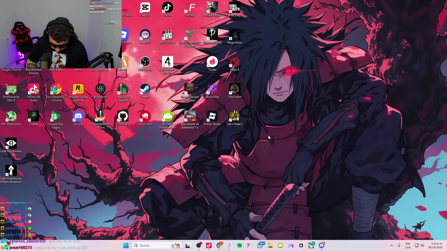This screenshot has height=251, width=447.
Task: Click the Buscar taskbar search box
Action: (x=156, y=245)
